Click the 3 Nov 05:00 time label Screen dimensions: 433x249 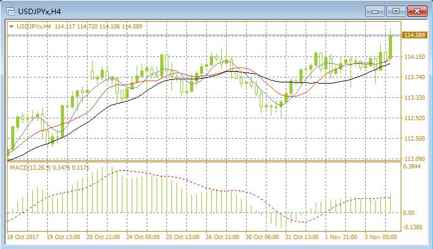(x=381, y=237)
